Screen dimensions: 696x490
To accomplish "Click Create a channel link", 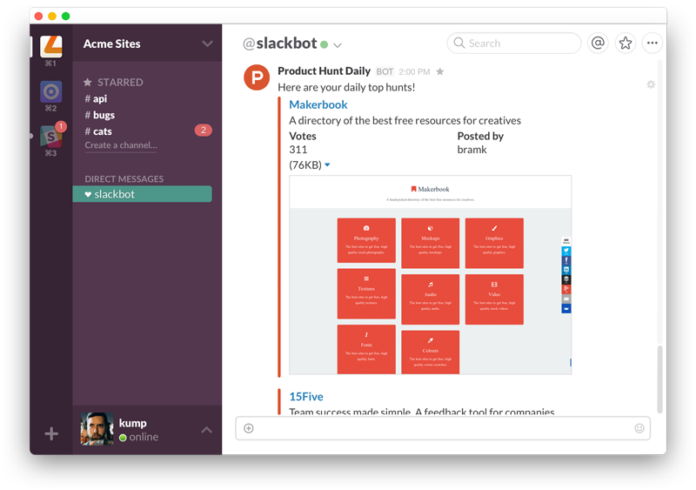I will 121,145.
